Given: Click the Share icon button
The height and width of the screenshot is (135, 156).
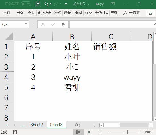Looking at the screenshot, I should [150, 13].
